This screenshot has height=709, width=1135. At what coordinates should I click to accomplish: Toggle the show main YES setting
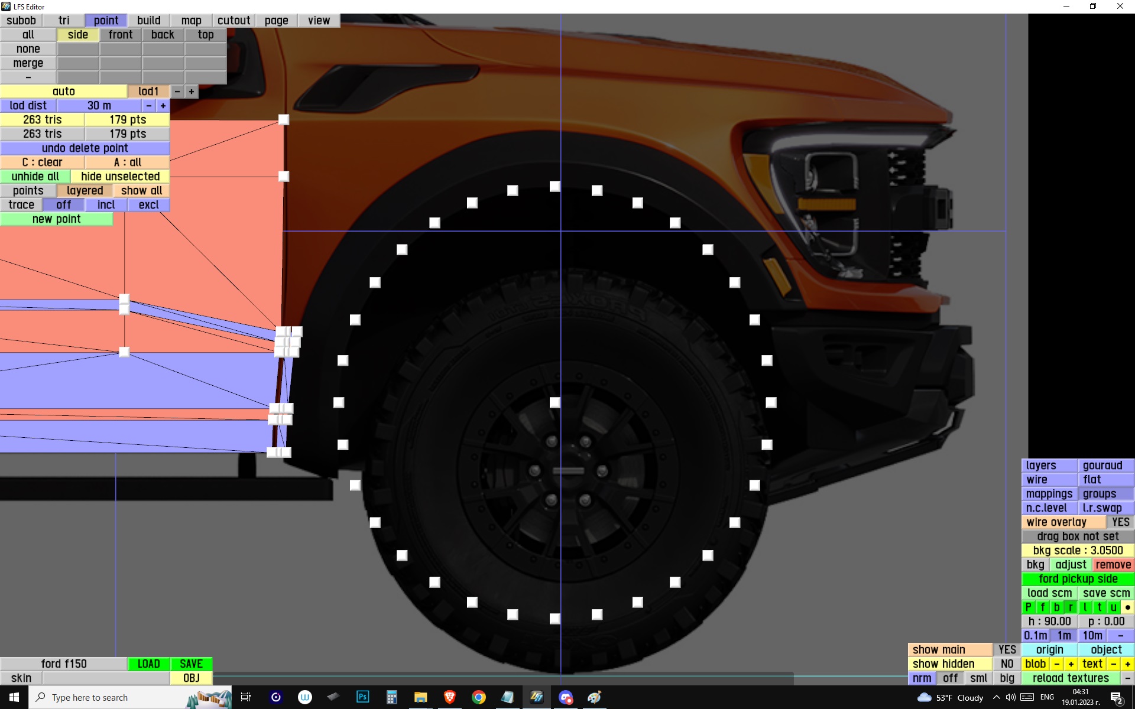(x=1007, y=650)
